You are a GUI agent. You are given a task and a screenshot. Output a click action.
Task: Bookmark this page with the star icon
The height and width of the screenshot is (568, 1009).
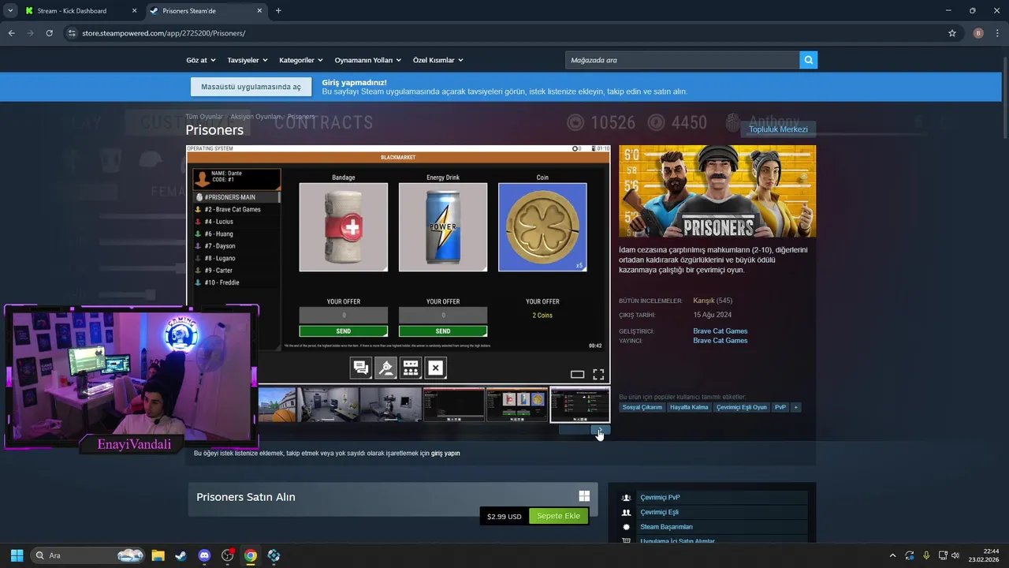click(952, 33)
